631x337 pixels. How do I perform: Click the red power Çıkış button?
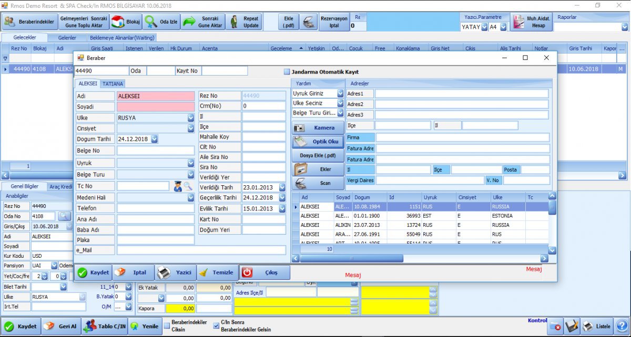266,272
